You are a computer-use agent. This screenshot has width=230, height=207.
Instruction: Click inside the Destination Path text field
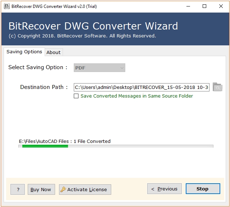pyautogui.click(x=141, y=87)
